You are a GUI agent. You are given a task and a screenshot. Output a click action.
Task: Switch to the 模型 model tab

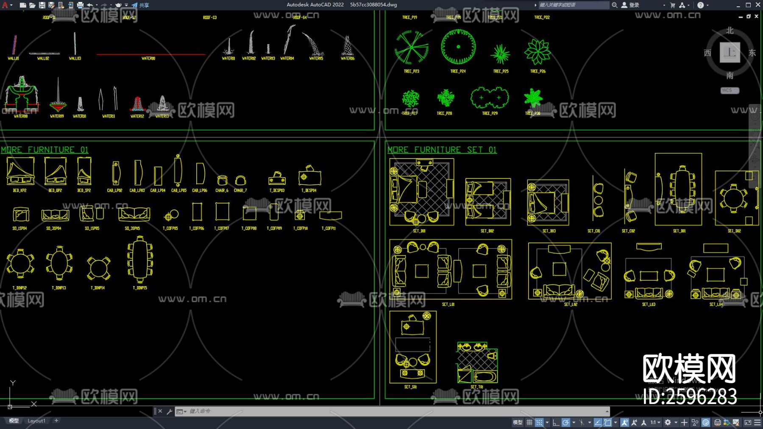(14, 421)
